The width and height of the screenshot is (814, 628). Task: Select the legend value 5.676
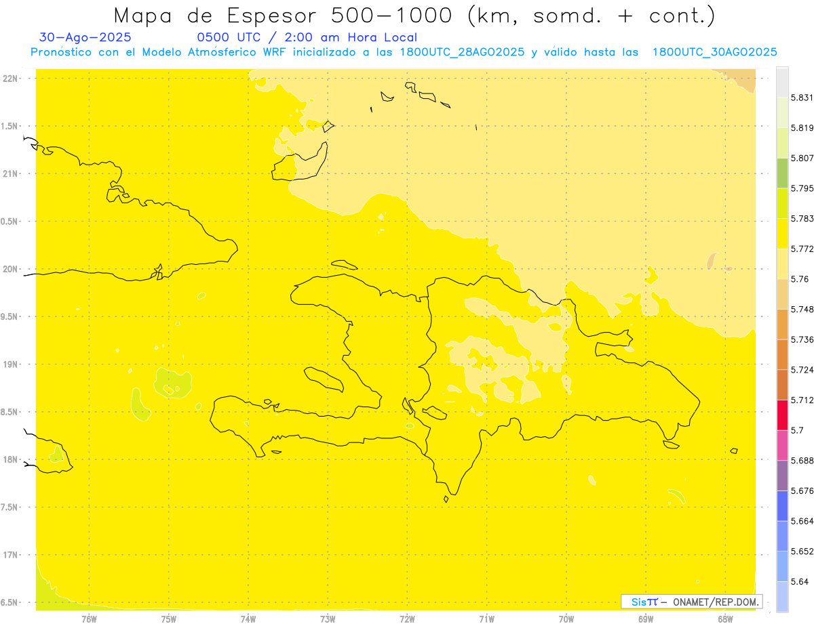click(802, 490)
